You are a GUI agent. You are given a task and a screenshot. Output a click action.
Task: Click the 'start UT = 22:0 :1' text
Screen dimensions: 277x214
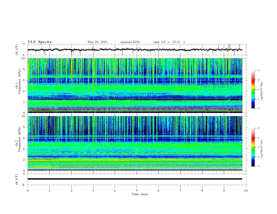169,42
